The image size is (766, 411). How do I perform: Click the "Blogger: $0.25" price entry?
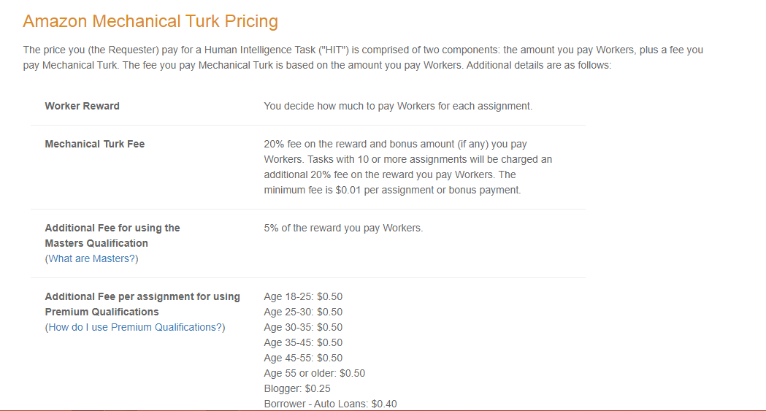point(297,388)
